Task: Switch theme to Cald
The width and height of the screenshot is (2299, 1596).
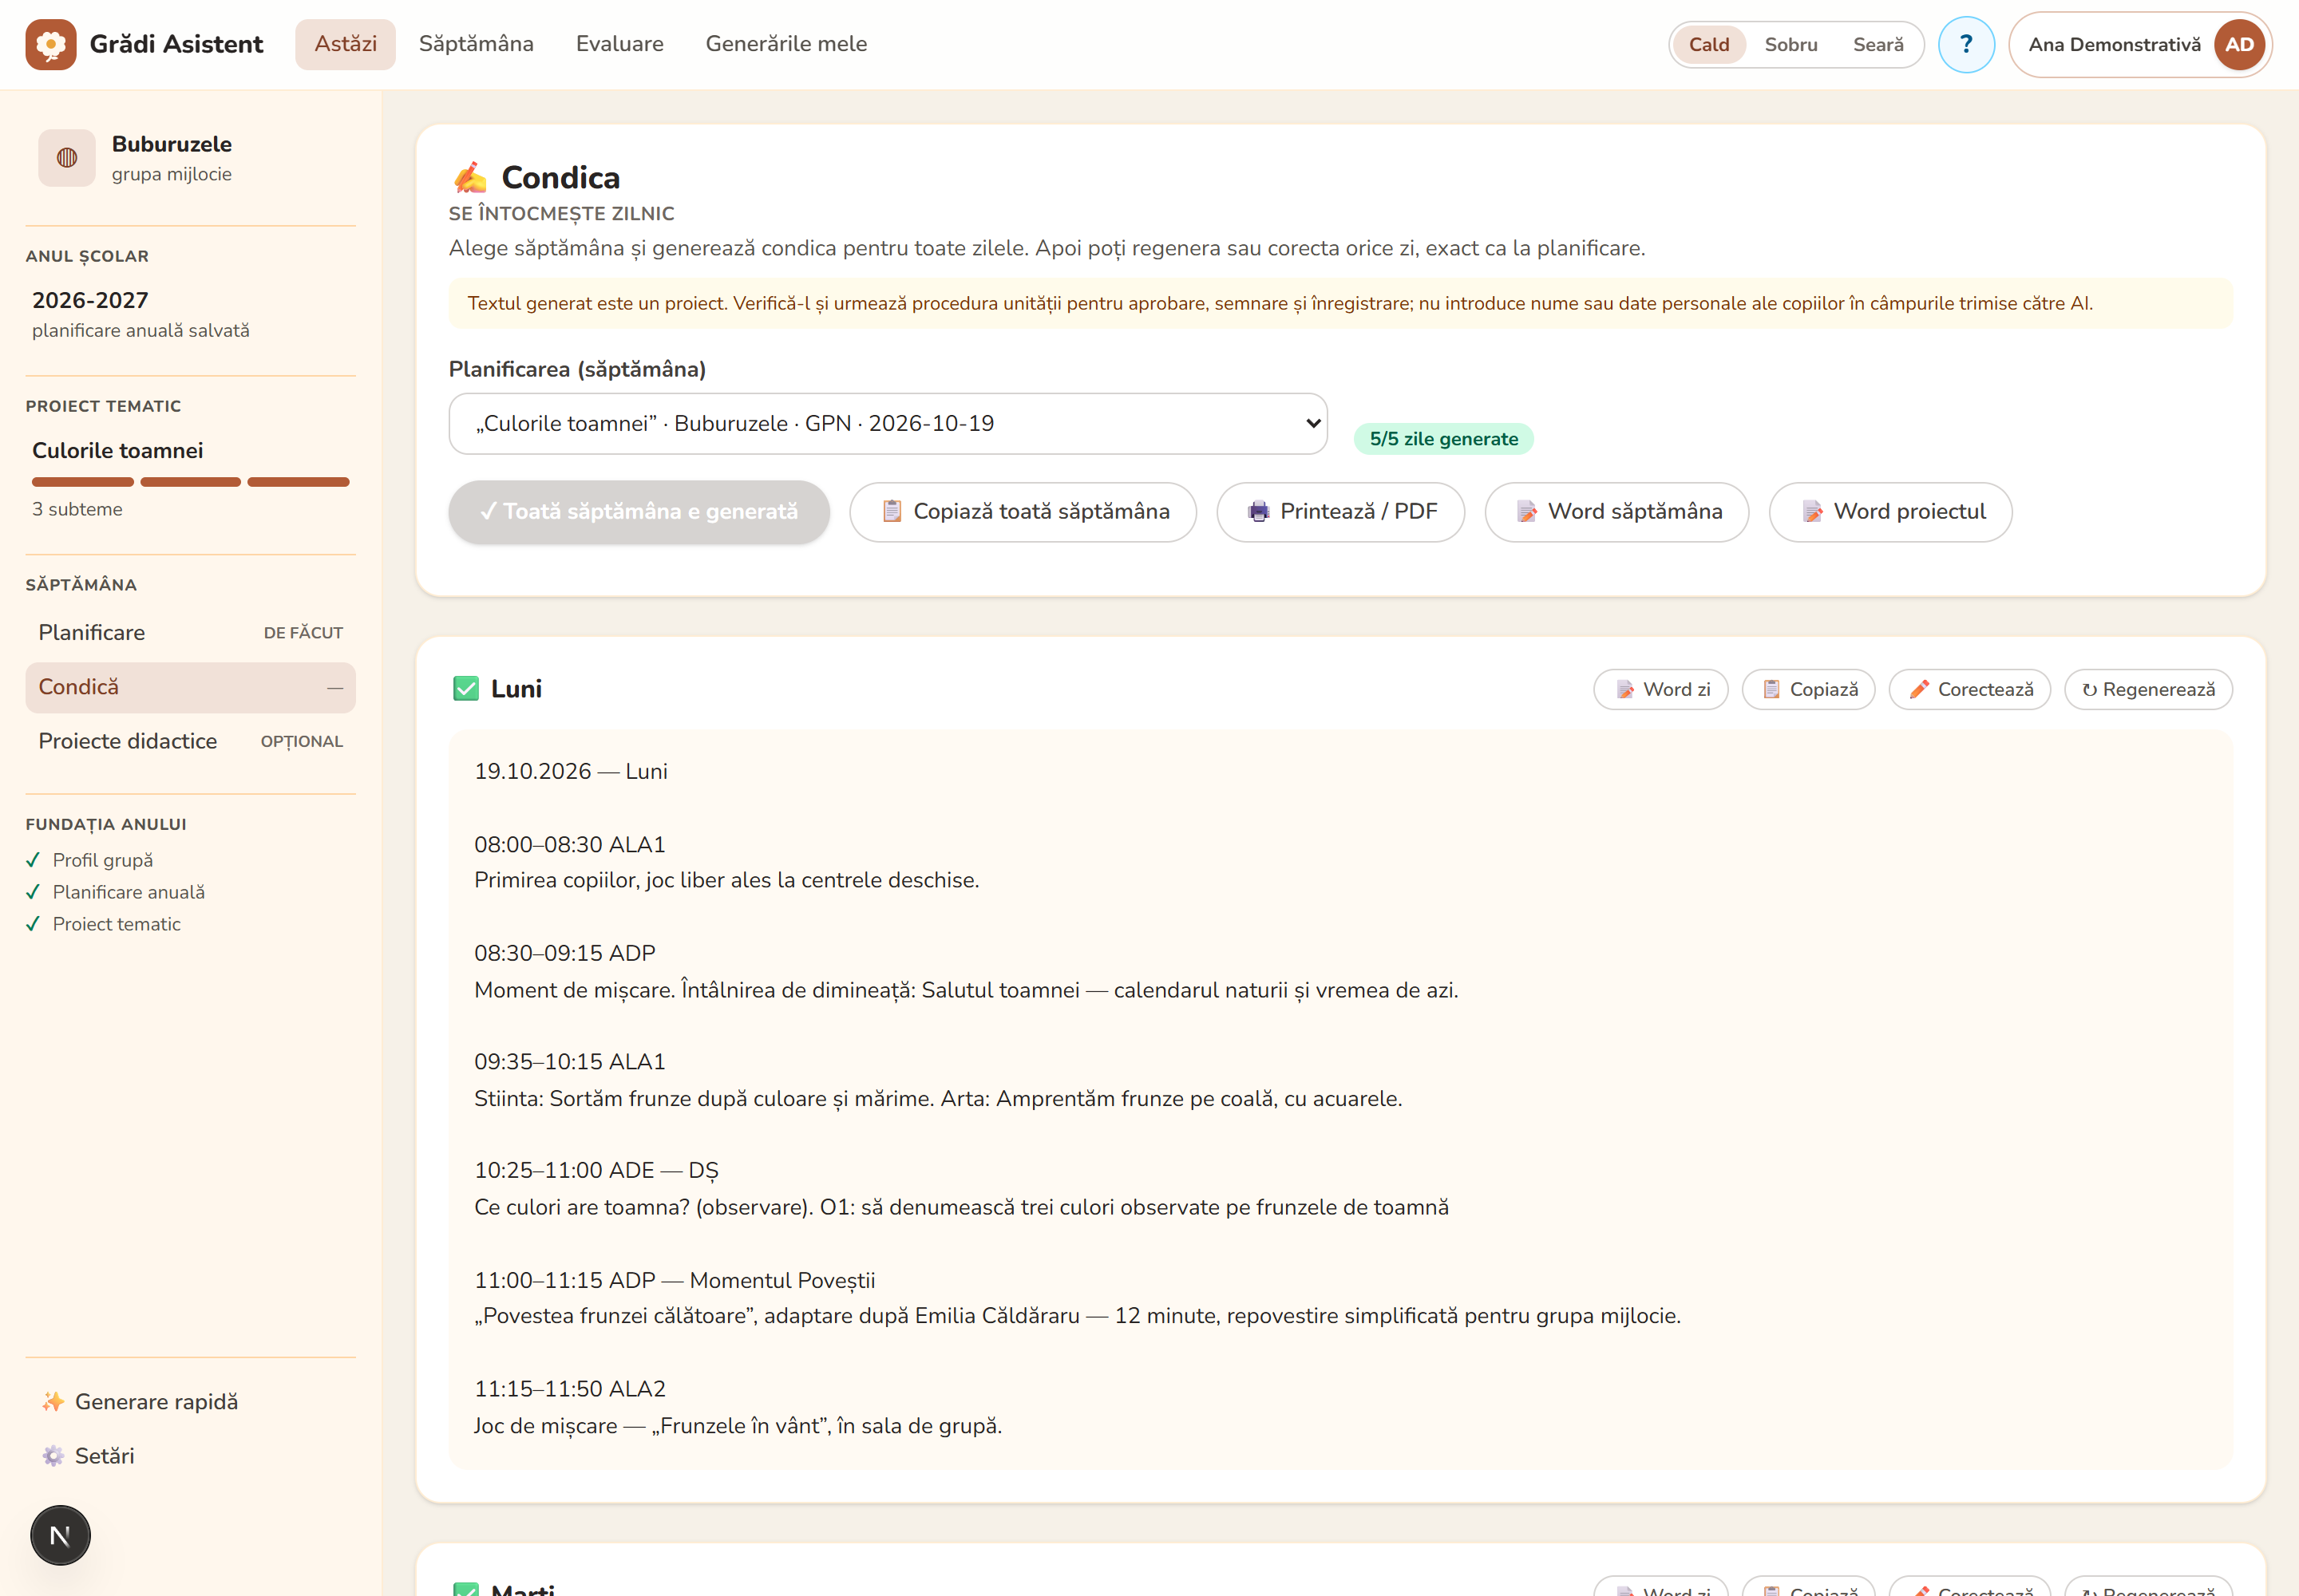Action: [1709, 44]
